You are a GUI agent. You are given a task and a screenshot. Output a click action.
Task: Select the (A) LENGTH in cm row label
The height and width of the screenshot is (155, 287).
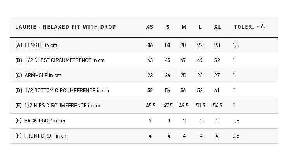coord(36,45)
